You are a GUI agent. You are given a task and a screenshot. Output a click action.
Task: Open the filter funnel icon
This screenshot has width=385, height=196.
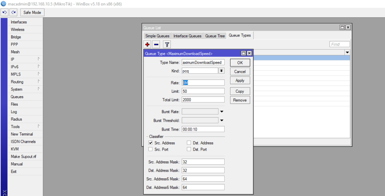coord(167,44)
